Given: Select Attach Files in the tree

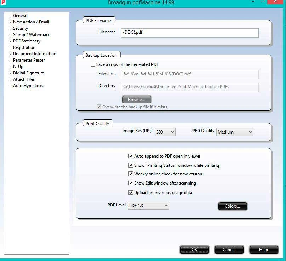Looking at the screenshot, I should [24, 79].
